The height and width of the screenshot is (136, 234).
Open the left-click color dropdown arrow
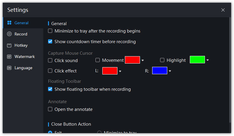[x=120, y=71]
